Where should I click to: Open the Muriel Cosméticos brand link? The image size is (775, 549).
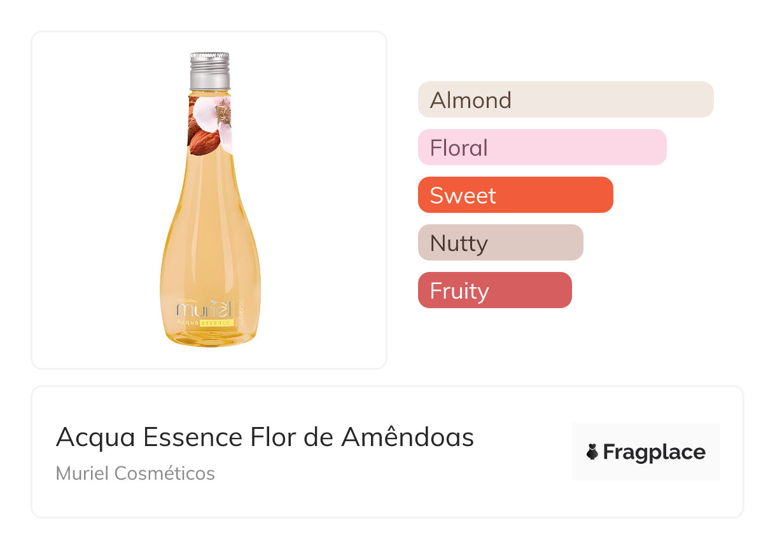coord(135,473)
